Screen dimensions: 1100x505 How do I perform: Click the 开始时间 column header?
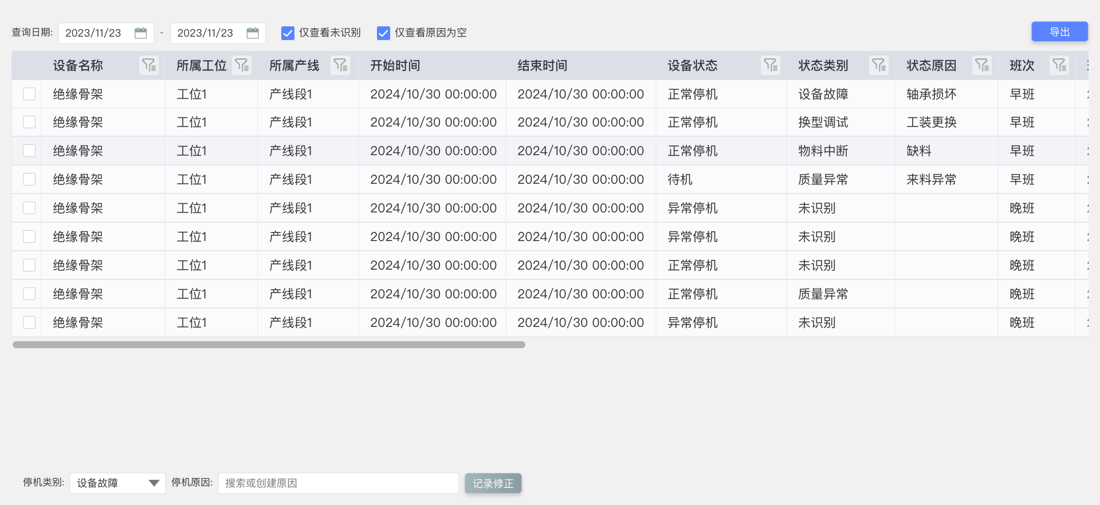[x=395, y=66]
